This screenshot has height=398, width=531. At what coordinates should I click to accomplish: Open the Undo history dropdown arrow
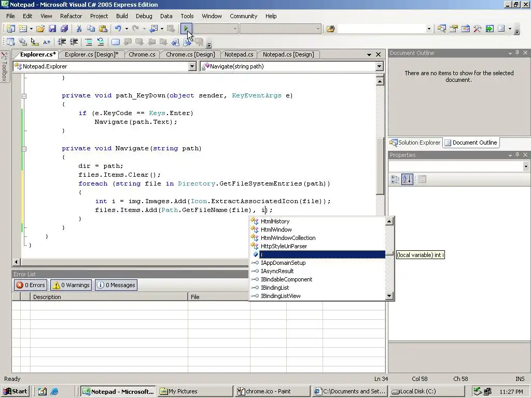pyautogui.click(x=127, y=29)
